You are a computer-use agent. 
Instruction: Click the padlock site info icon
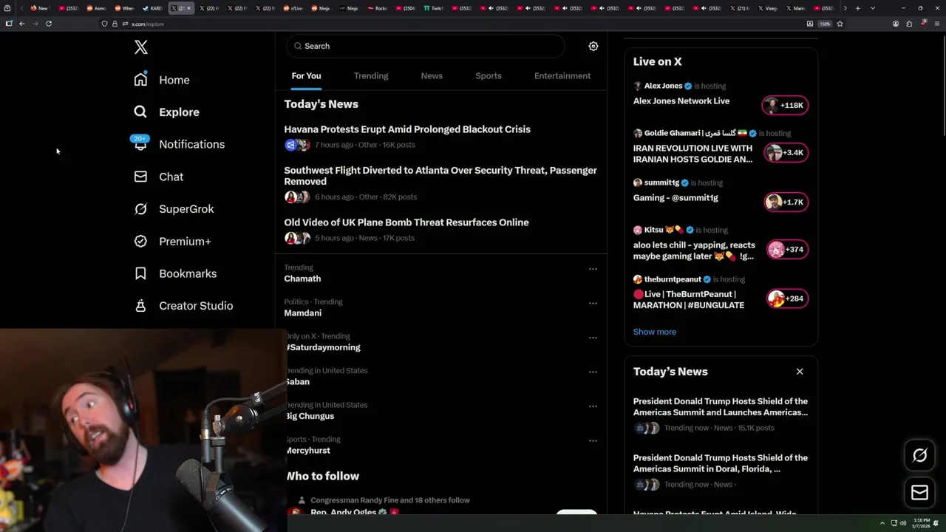(115, 24)
